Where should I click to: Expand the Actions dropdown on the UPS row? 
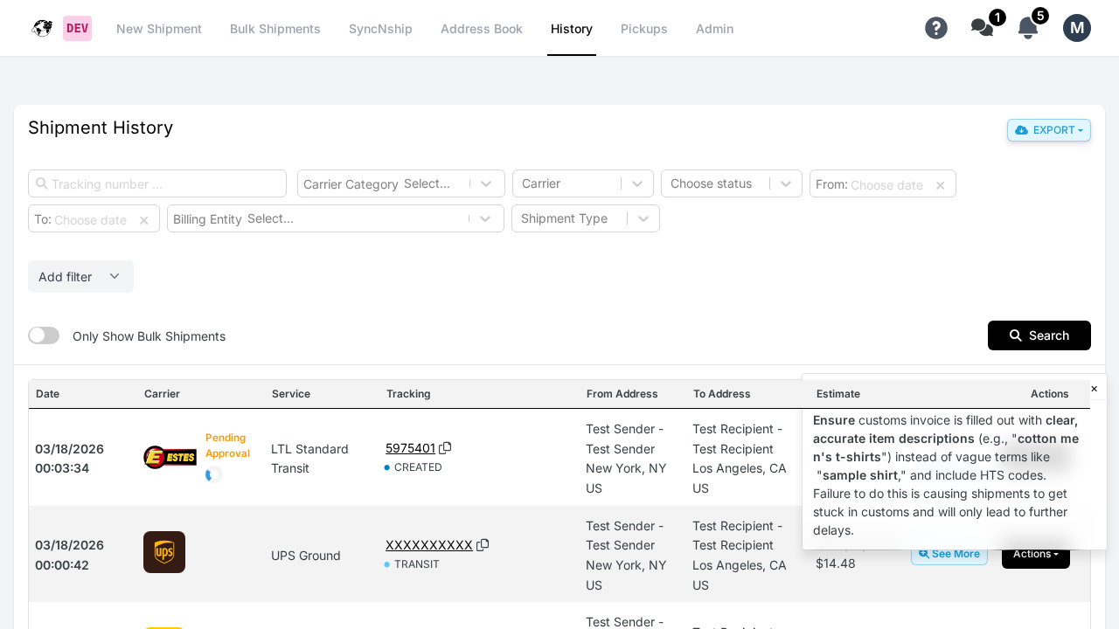[x=1035, y=553]
